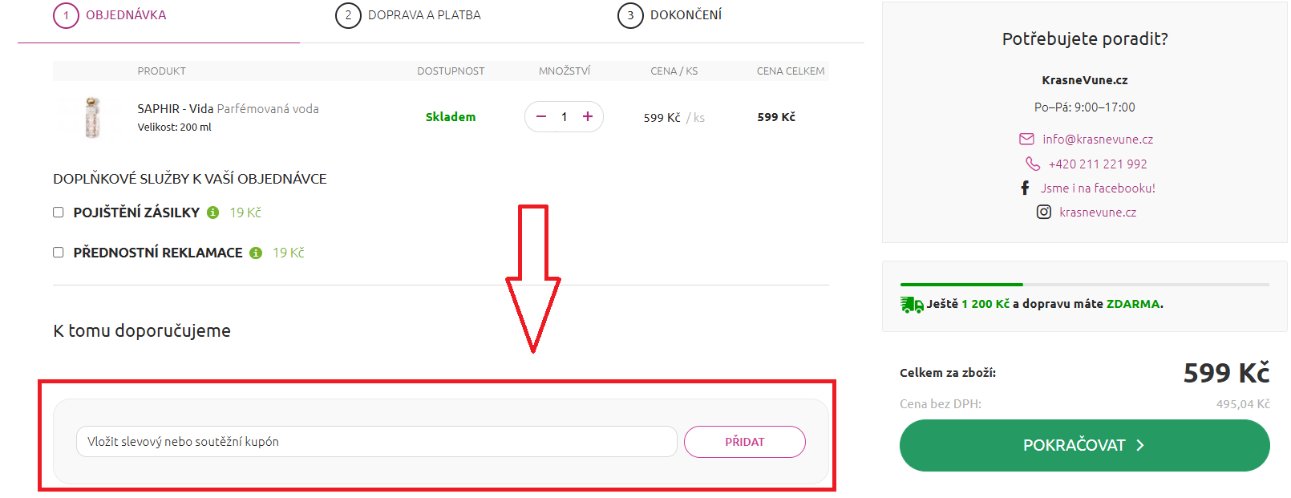Click the info icon beside Přednostní reklamace
Viewport: 1291px width, 498px height.
(256, 253)
